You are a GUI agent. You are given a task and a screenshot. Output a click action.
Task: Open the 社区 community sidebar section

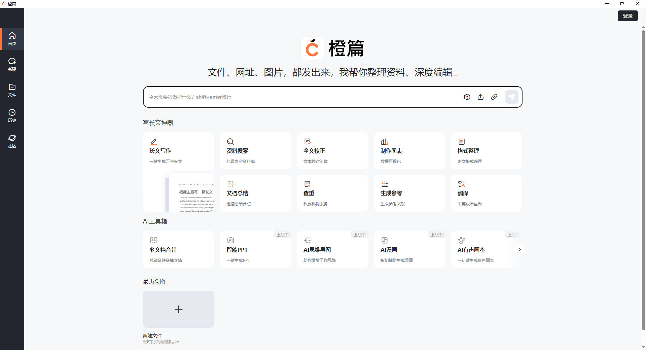pyautogui.click(x=12, y=141)
